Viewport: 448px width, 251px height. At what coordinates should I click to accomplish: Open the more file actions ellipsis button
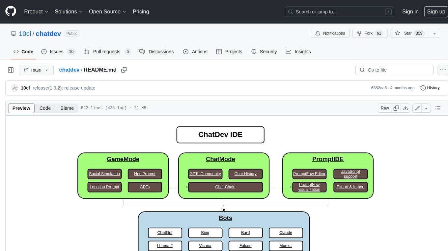(x=443, y=70)
